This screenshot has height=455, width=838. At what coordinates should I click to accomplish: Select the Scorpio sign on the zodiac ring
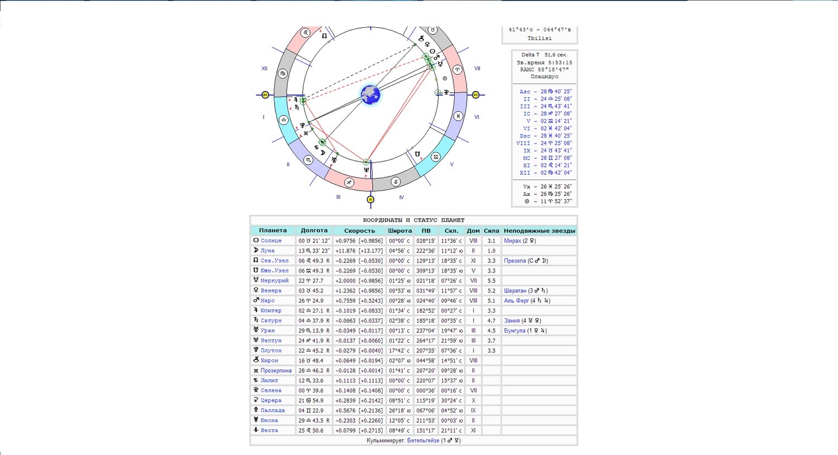click(308, 160)
